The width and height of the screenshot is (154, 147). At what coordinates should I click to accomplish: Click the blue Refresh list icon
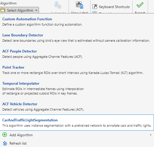5,143
